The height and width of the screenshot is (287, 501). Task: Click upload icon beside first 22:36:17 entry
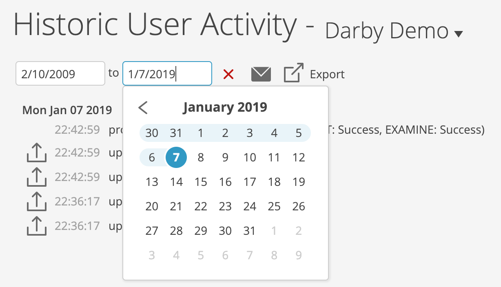36,202
